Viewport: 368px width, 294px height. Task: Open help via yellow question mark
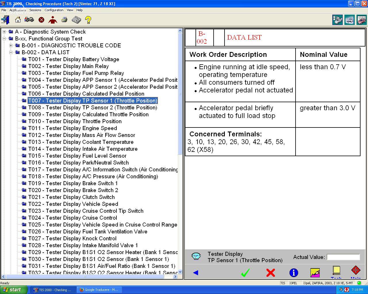pyautogui.click(x=88, y=20)
